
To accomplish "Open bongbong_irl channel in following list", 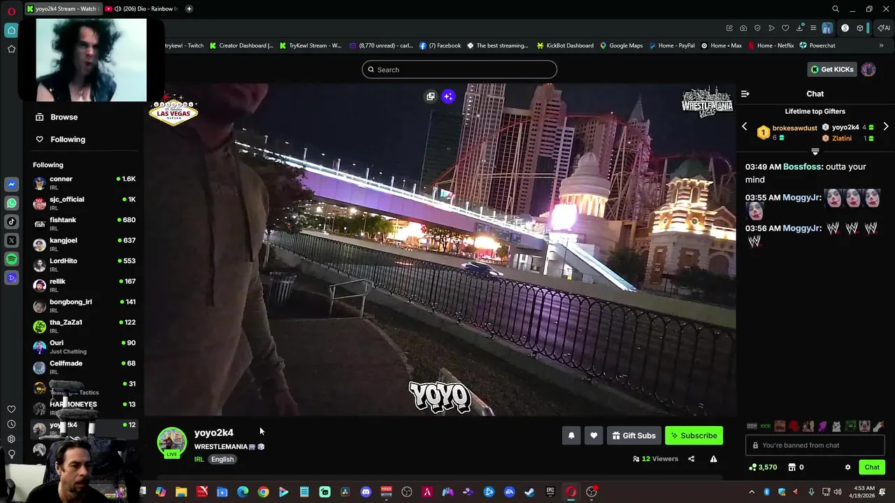I will tap(85, 306).
